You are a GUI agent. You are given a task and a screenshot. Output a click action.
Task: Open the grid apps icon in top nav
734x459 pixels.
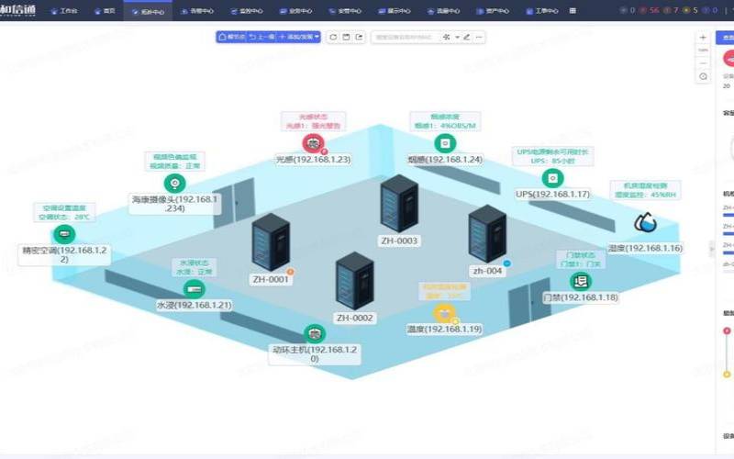coord(573,10)
